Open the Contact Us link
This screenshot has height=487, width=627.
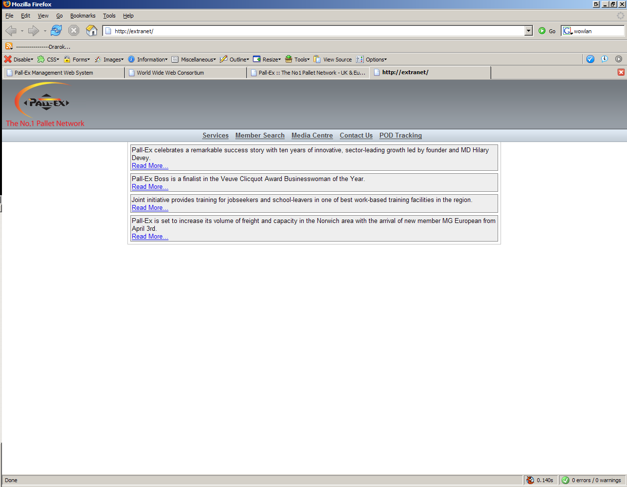(356, 136)
